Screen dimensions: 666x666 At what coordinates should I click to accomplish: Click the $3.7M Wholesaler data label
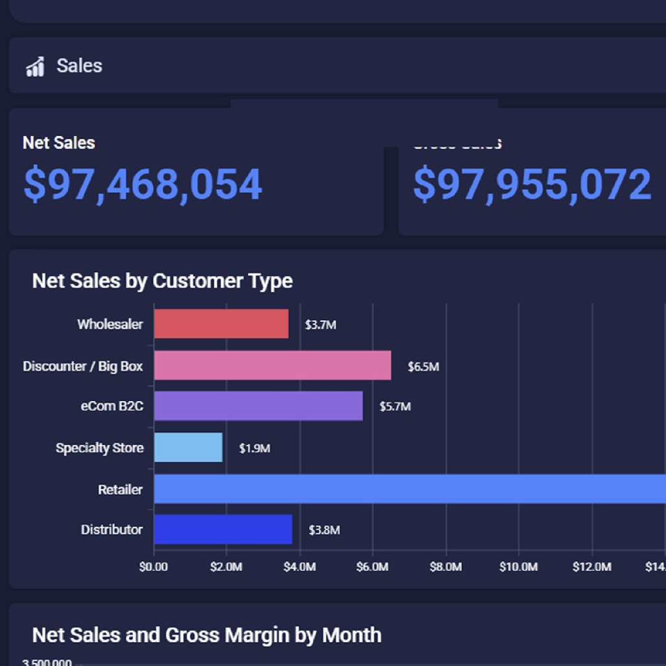coord(321,325)
